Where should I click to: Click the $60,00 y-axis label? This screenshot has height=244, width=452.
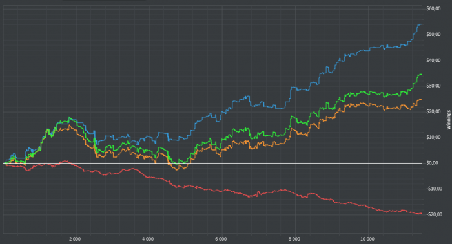(433, 9)
